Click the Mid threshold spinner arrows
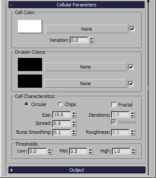 [91, 151]
